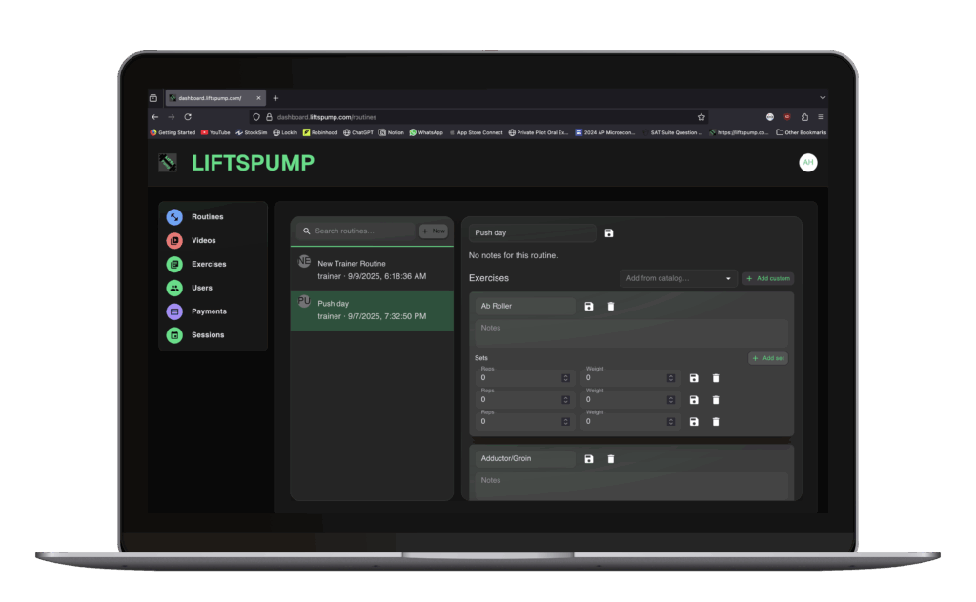Delete the first set row of Ab Roller

tap(716, 378)
